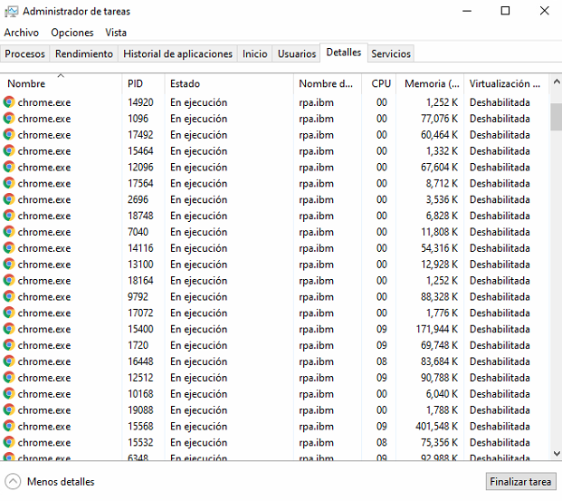The image size is (562, 501).
Task: Click the Chrome icon for PID 18748
Action: 9,216
